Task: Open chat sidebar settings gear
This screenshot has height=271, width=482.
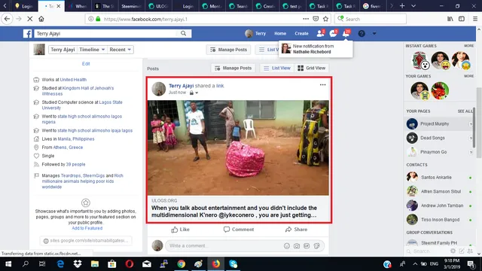Action: point(453,251)
